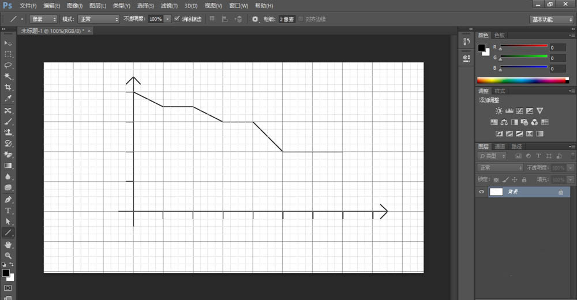
Task: Open the 文件(F) menu
Action: (x=28, y=6)
